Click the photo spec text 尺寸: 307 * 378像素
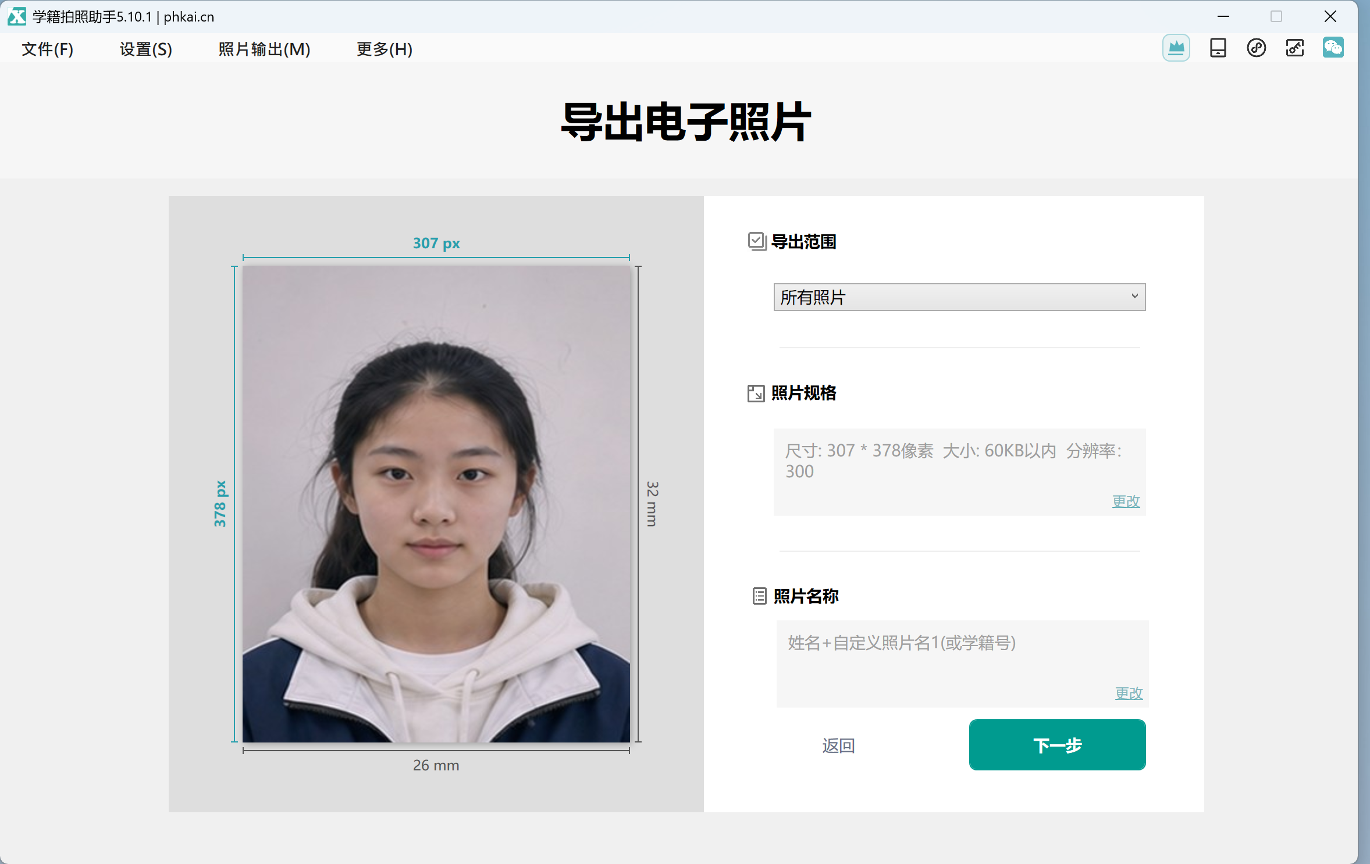The width and height of the screenshot is (1370, 864). (859, 451)
